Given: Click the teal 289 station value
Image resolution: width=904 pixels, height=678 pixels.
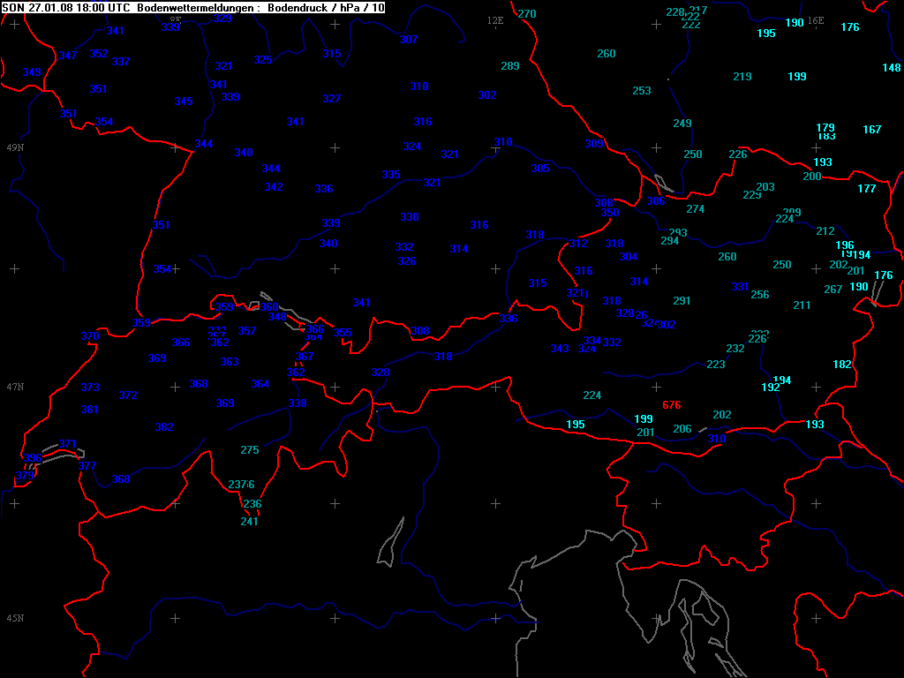Looking at the screenshot, I should coord(510,66).
